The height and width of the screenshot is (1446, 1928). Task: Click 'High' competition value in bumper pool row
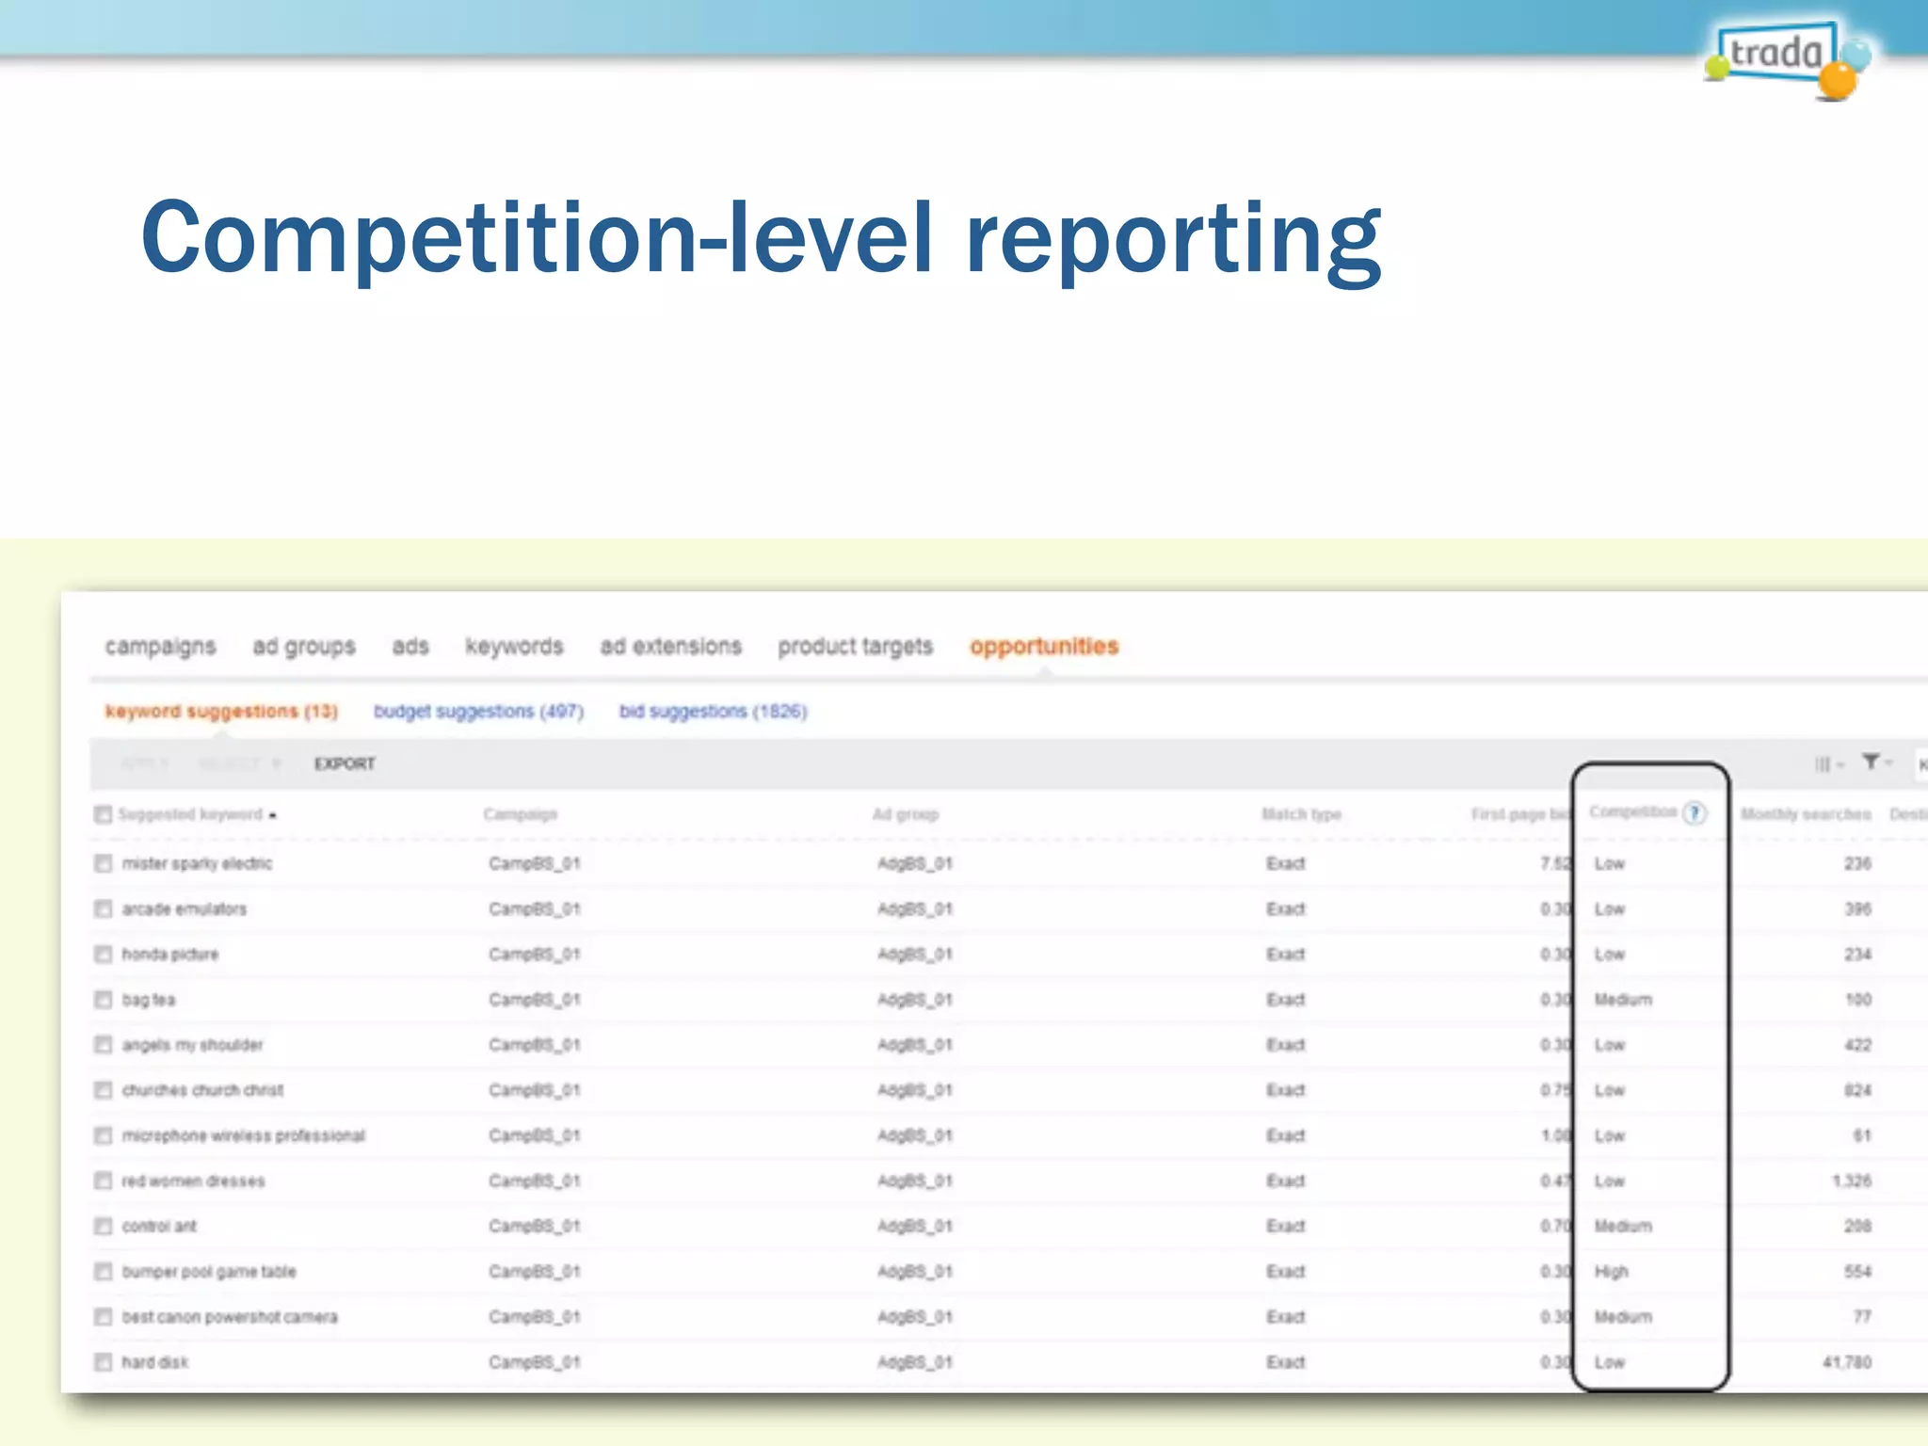(1611, 1272)
